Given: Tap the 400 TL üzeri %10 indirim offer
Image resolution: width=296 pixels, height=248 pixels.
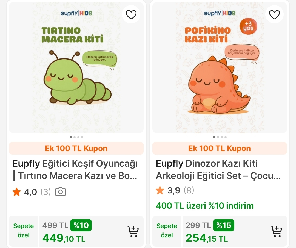Looking at the screenshot, I should tap(205, 206).
